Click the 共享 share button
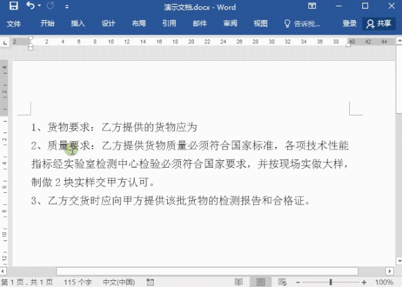Screen dimensions: 402x287 pyautogui.click(x=379, y=24)
